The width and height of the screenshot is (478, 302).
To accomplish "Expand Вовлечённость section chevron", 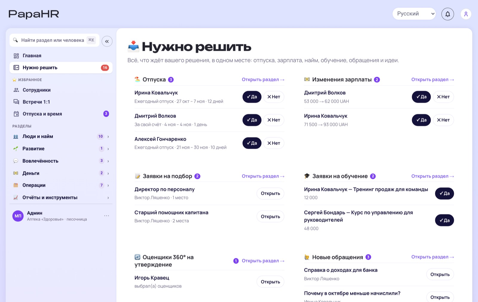I will tap(108, 161).
